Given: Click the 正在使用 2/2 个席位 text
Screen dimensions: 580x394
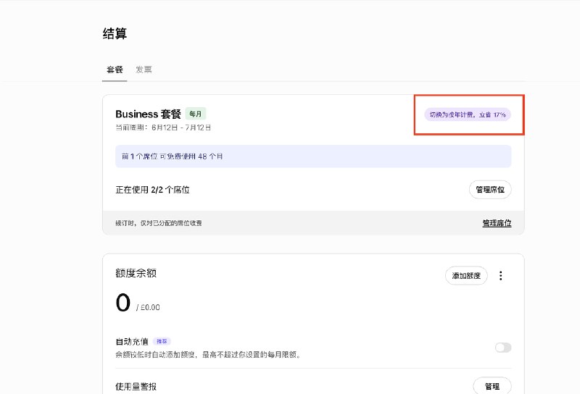Looking at the screenshot, I should (152, 190).
